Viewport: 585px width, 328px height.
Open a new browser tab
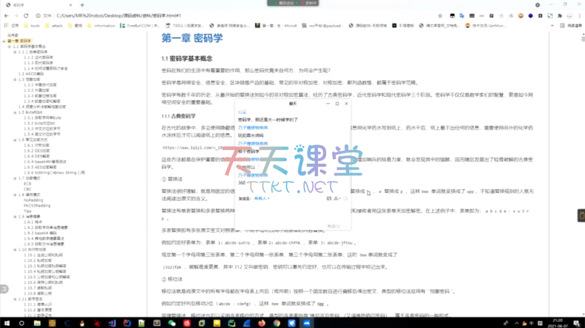pos(82,5)
